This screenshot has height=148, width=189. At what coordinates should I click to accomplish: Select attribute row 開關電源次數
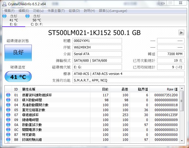coord(92,130)
